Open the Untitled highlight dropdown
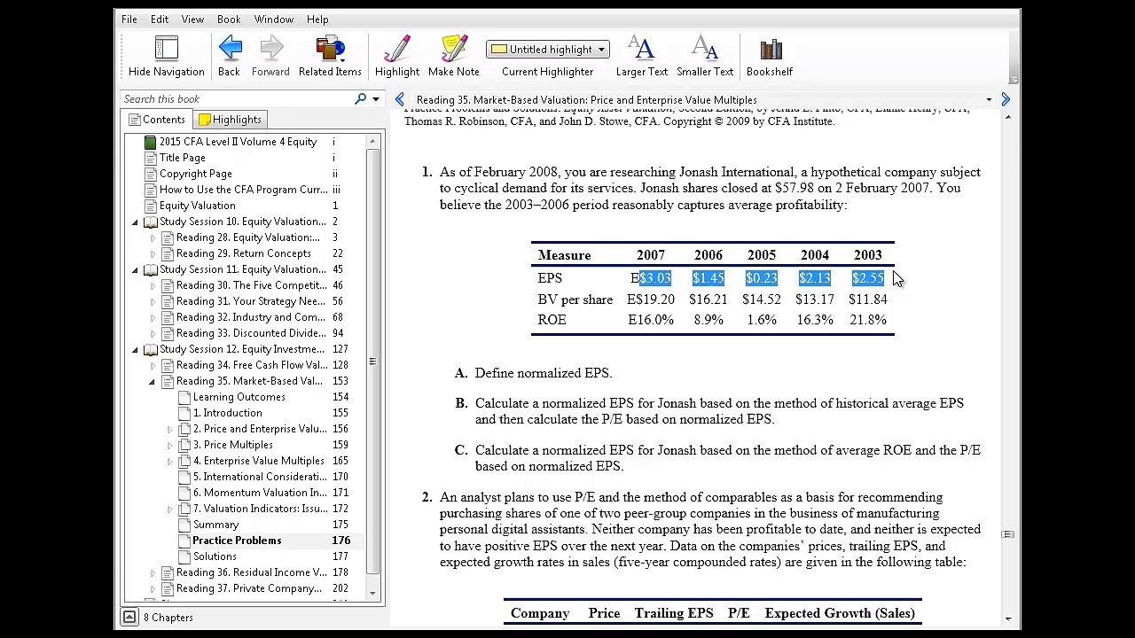The image size is (1135, 638). (x=547, y=50)
